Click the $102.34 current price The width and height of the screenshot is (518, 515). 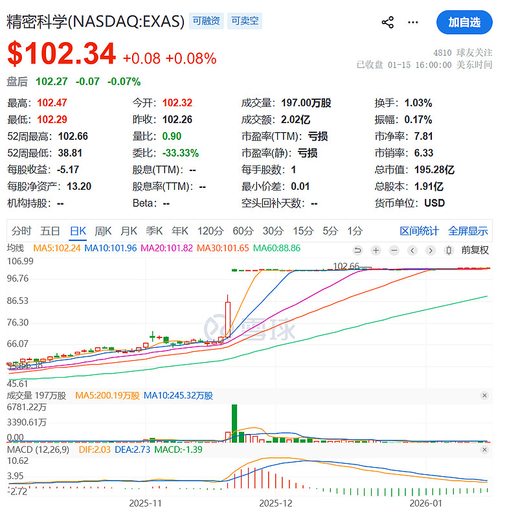point(62,54)
